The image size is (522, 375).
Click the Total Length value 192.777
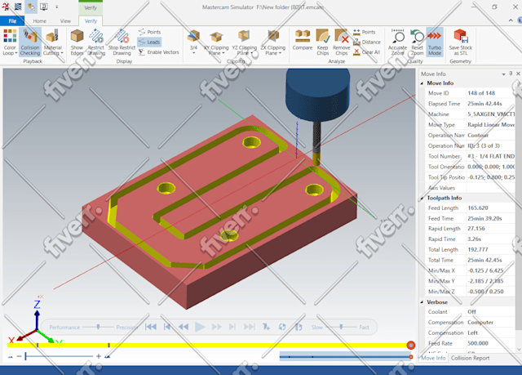478,249
